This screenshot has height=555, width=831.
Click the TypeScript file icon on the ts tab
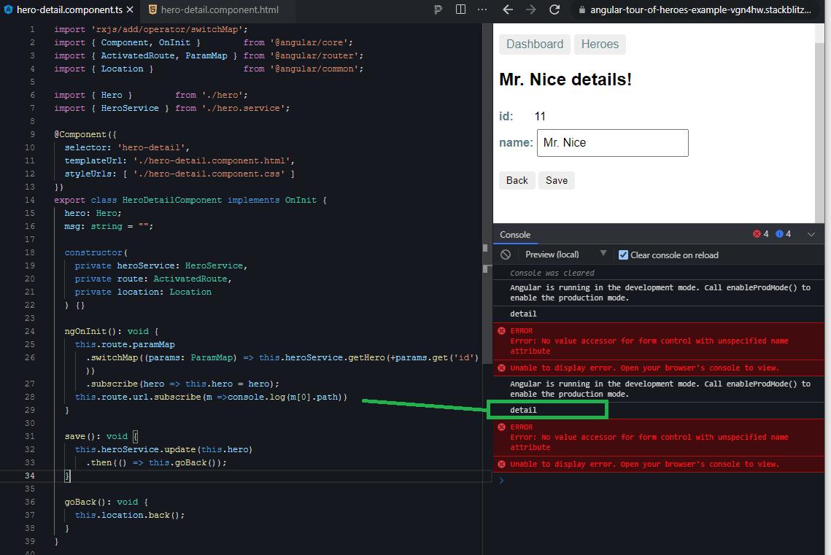[x=8, y=11]
